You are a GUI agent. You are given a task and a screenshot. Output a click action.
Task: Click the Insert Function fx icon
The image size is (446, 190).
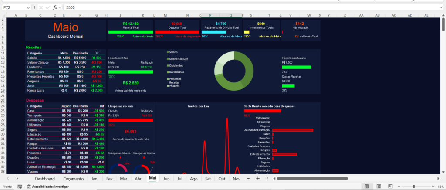[55, 8]
